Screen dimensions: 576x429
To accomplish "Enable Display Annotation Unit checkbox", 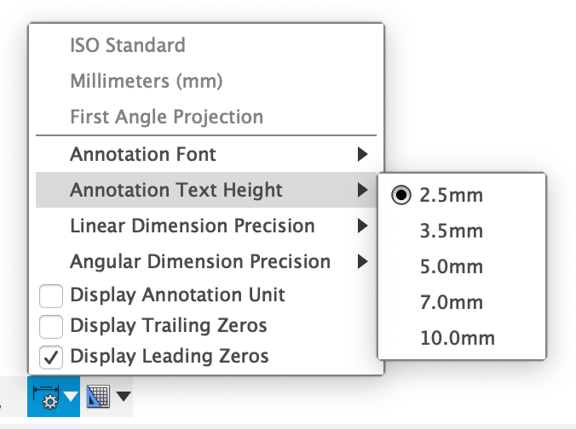I will coord(51,295).
